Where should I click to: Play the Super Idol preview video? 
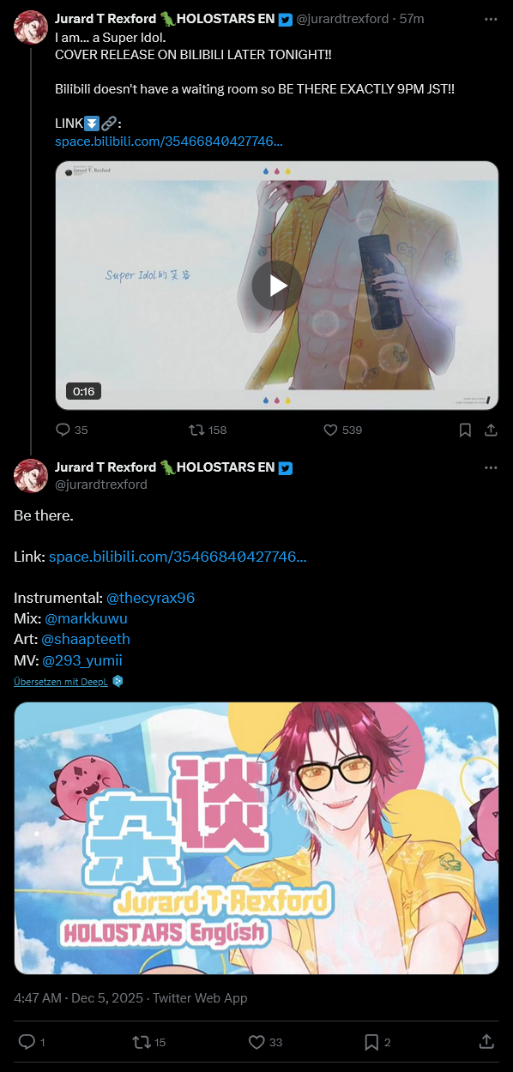pos(276,286)
